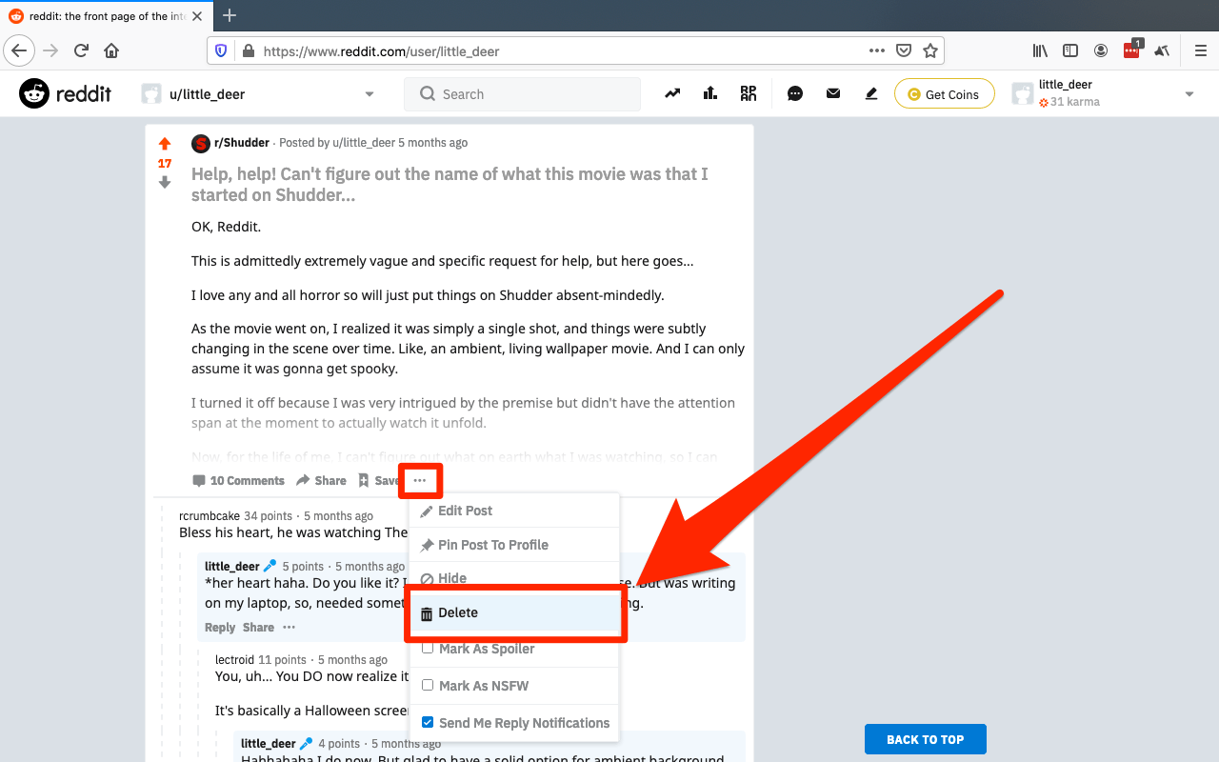Viewport: 1219px width, 762px height.
Task: Save page to Pocket icon
Action: (904, 50)
